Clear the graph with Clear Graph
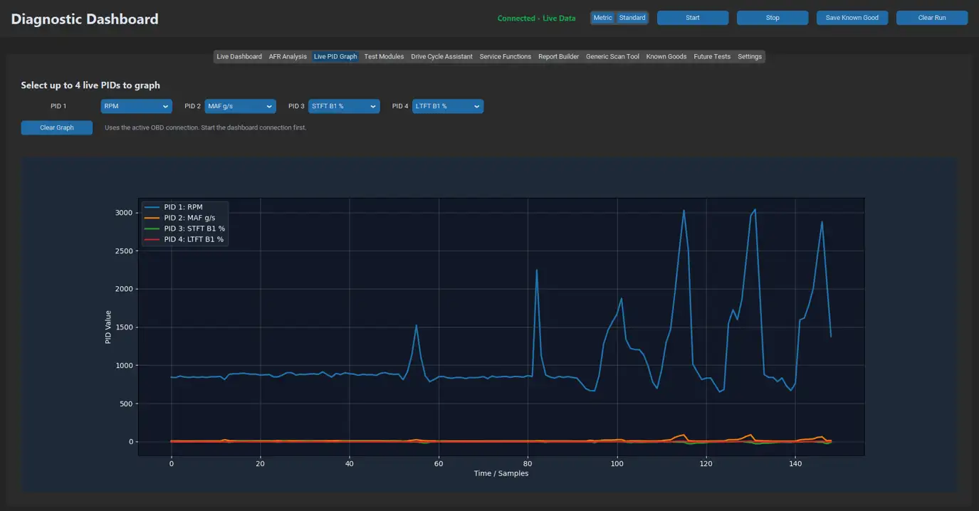 click(x=57, y=127)
